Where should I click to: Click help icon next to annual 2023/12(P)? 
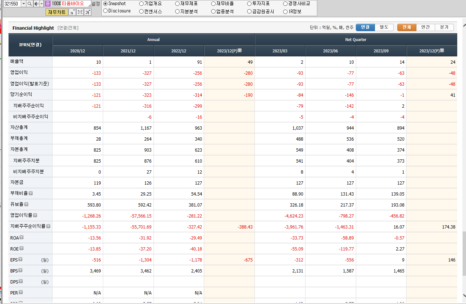pyautogui.click(x=239, y=51)
